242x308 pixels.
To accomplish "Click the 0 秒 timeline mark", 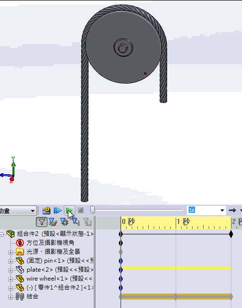I will coord(128,222).
